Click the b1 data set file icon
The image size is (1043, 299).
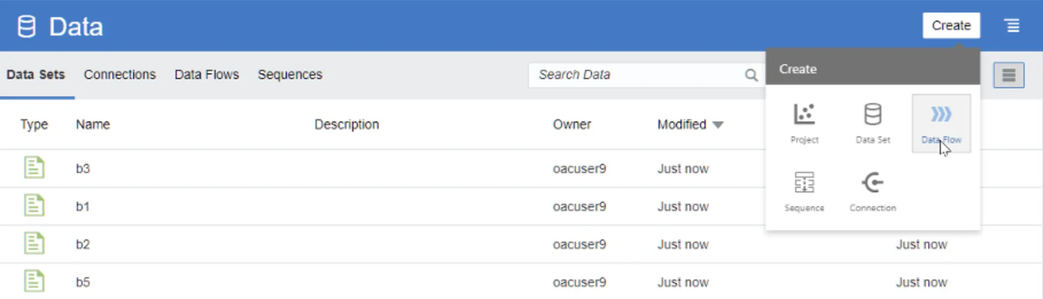34,206
